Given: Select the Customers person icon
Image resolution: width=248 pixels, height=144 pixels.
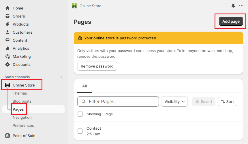Looking at the screenshot, I should 7,32.
